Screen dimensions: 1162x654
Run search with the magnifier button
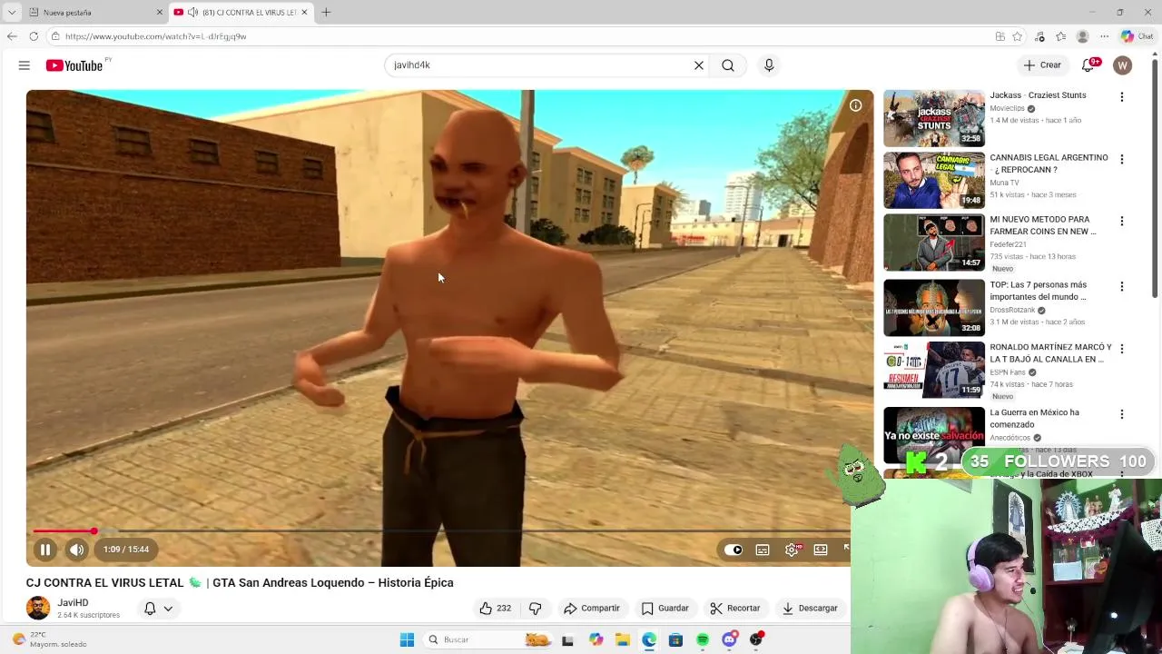(728, 65)
